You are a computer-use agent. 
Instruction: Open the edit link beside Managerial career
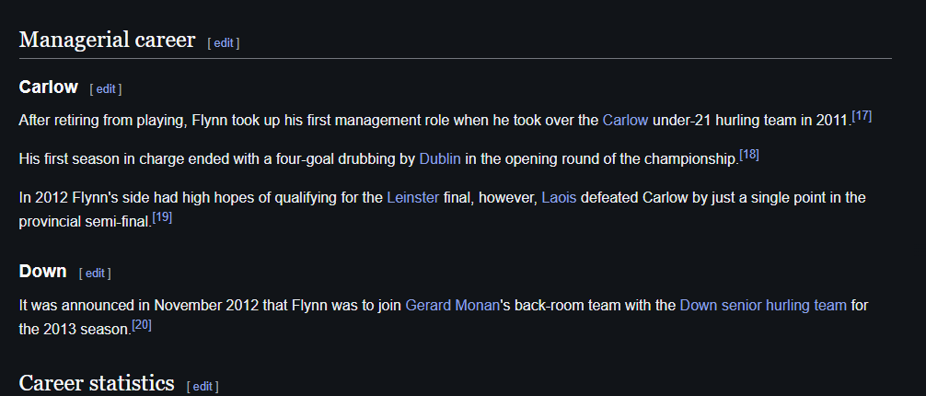tap(224, 43)
